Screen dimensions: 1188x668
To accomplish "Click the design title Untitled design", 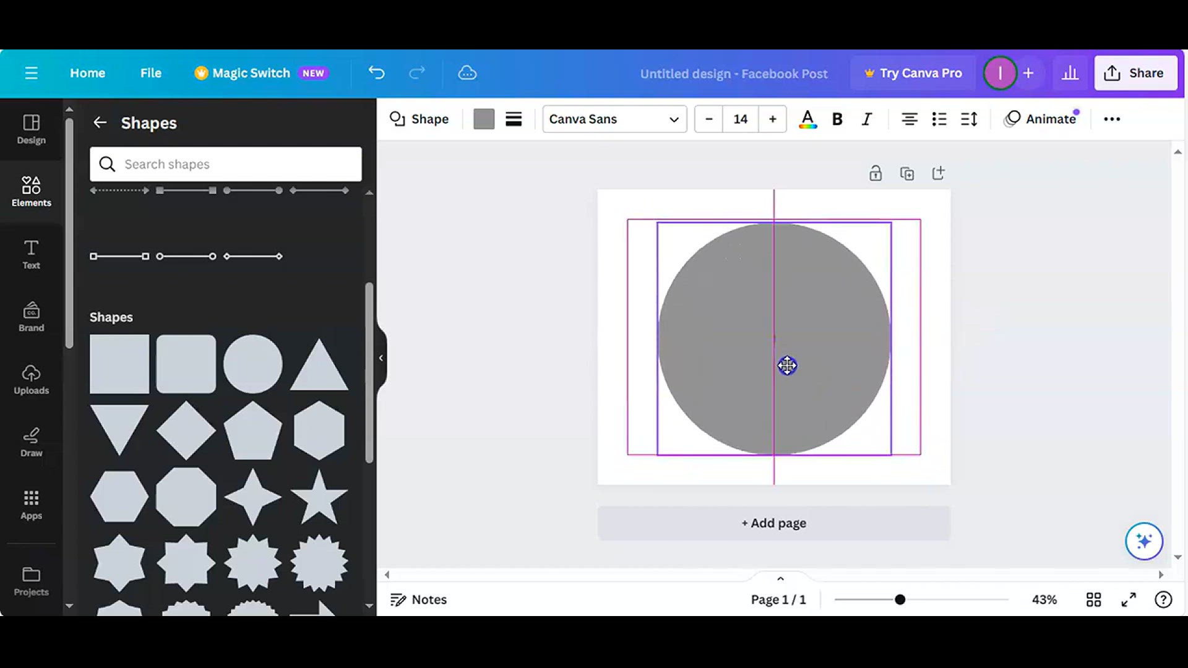I will [x=734, y=74].
